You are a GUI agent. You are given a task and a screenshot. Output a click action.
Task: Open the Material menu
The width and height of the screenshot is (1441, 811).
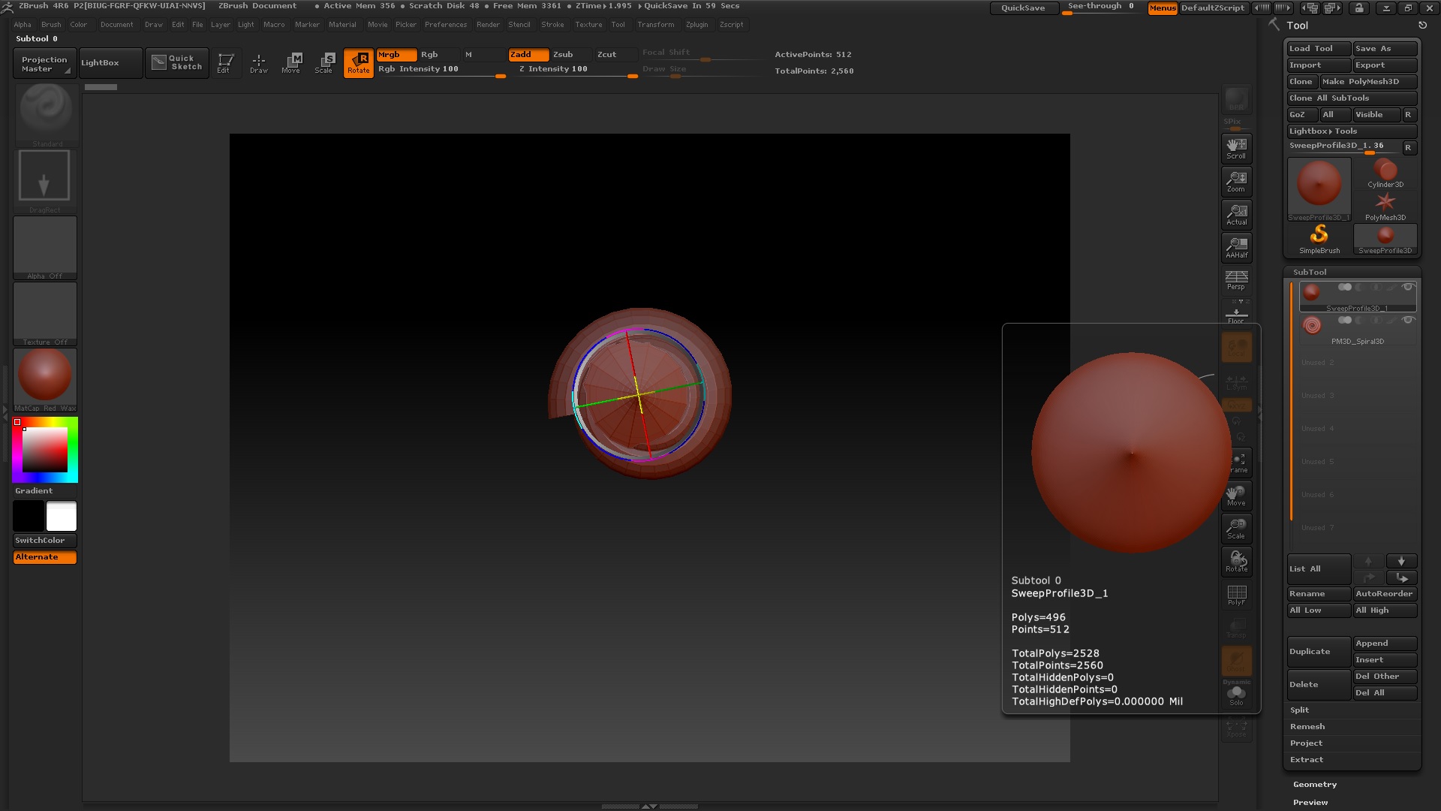(x=342, y=25)
